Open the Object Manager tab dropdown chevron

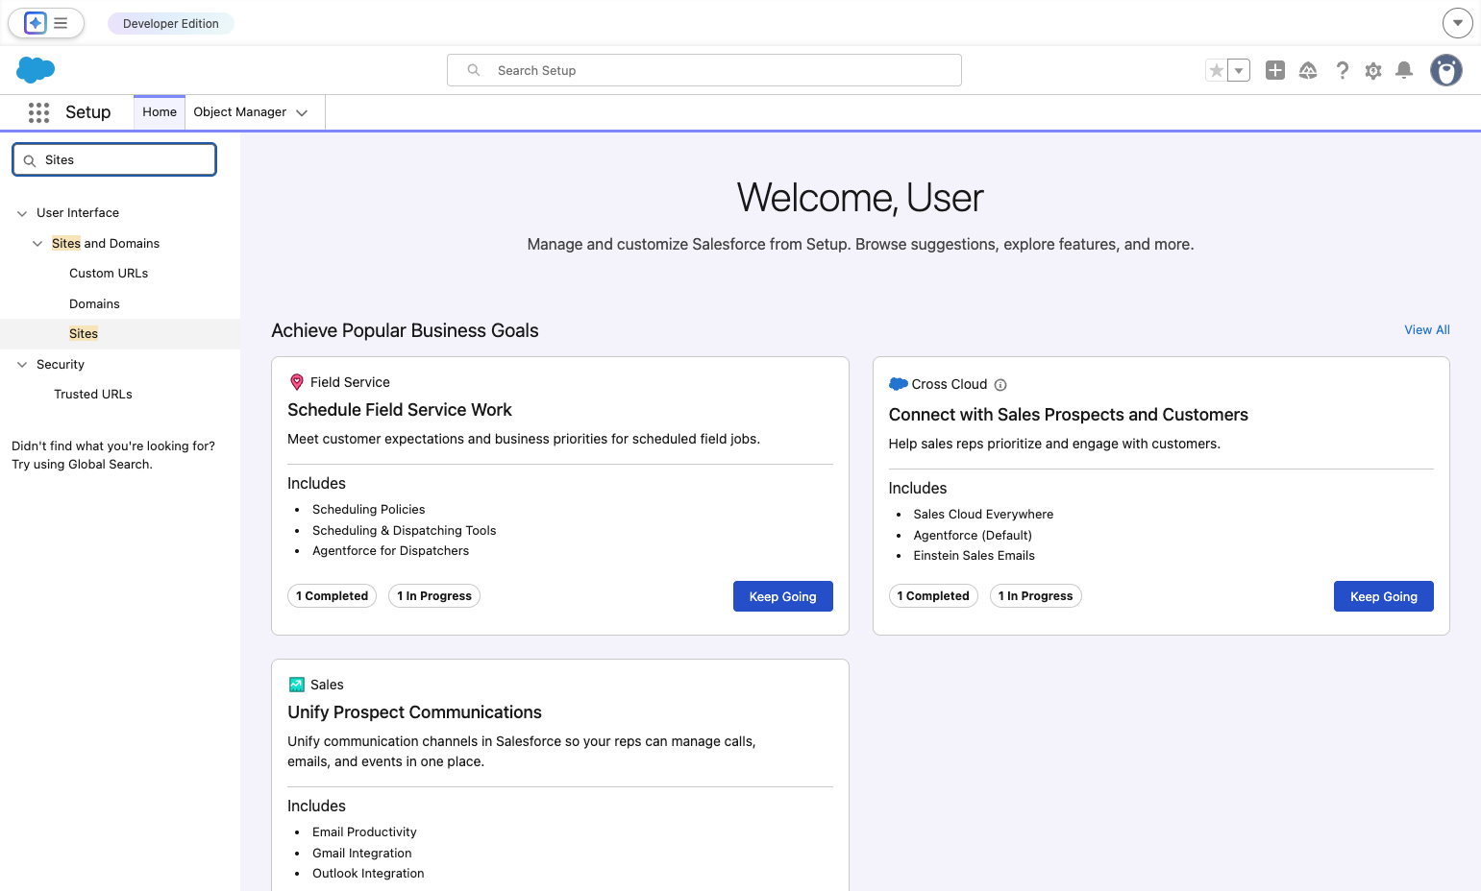pyautogui.click(x=302, y=112)
